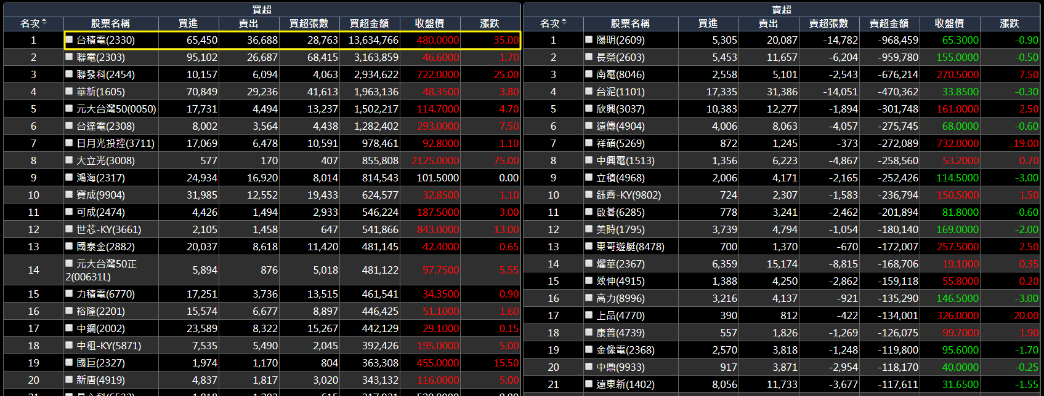1044x396 pixels.
Task: Check the 祥碩(5269) checkbox
Action: pyautogui.click(x=589, y=143)
